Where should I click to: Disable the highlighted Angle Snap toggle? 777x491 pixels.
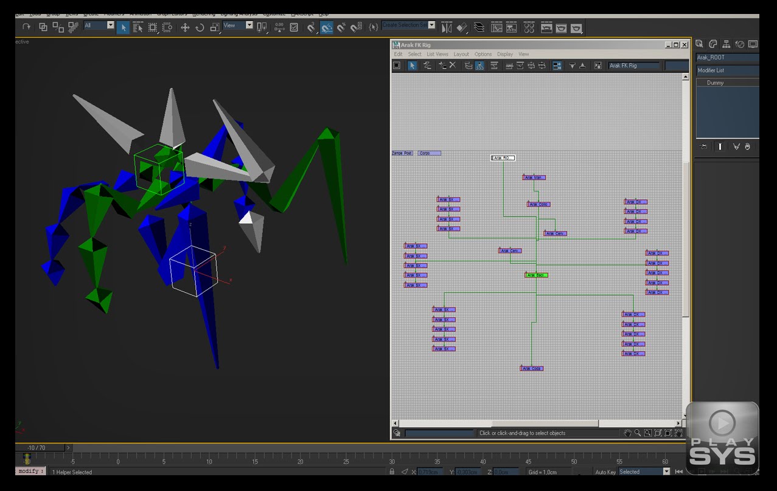pyautogui.click(x=327, y=27)
